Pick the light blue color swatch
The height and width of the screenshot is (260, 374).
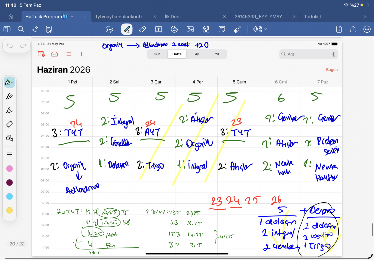click(x=10, y=197)
